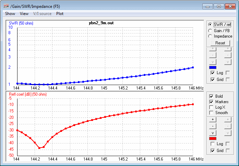Viewport: 239px width, 166px height.
Task: Close the Gain/SWR/Impedance window
Action: coord(229,6)
